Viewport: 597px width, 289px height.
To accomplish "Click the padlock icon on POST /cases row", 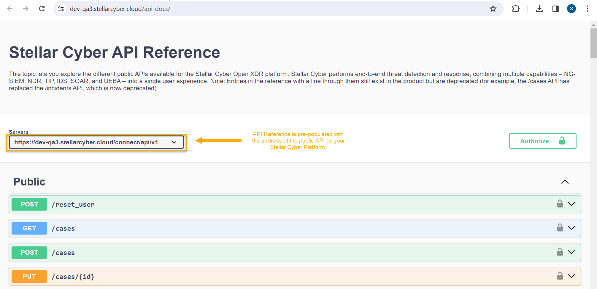I will 560,252.
